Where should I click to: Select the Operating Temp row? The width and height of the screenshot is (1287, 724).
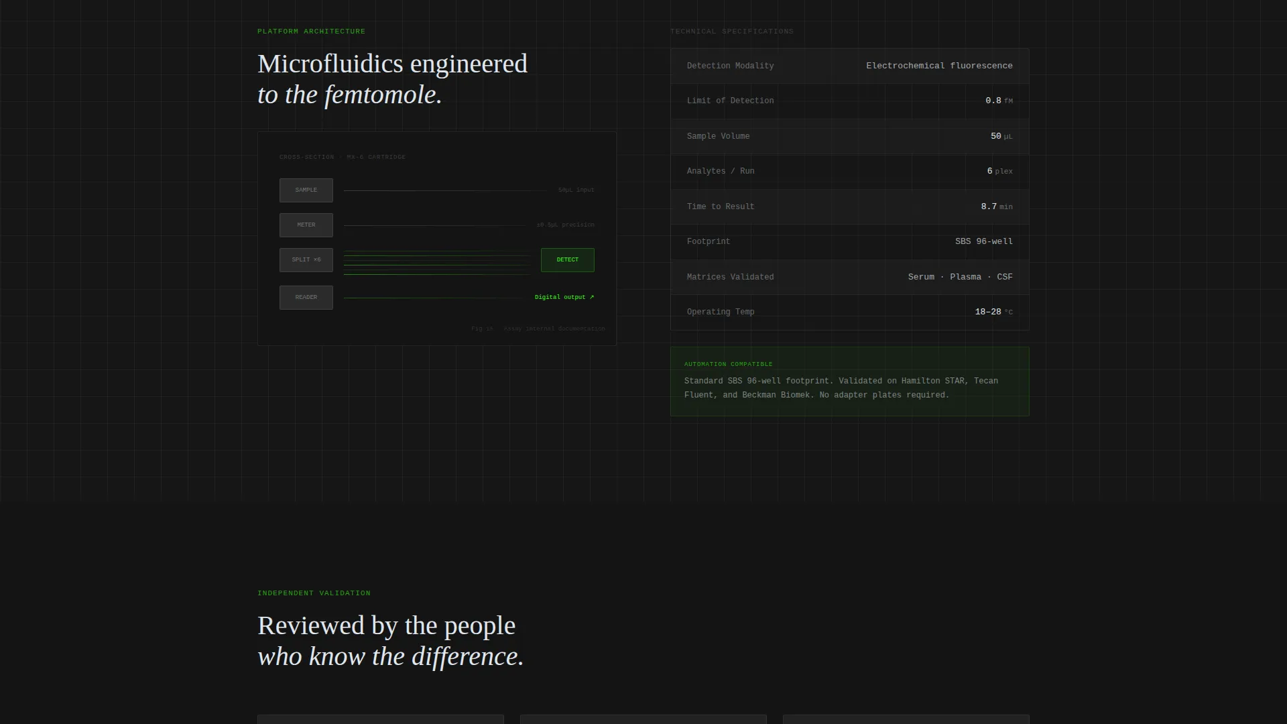[849, 312]
